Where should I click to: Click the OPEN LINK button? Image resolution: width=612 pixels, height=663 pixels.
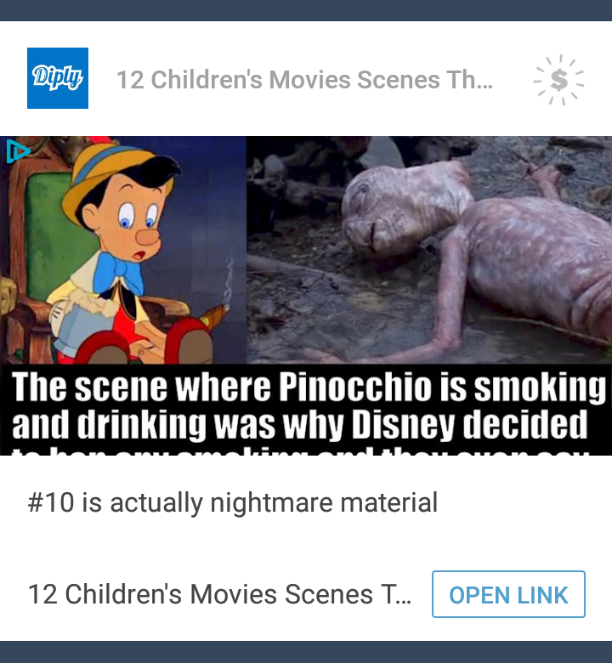[508, 594]
